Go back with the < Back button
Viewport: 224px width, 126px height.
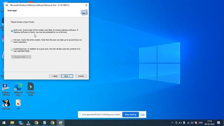pos(55,76)
